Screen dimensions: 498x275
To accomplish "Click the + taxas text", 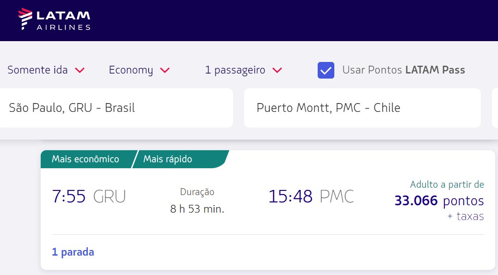I will coord(466,217).
